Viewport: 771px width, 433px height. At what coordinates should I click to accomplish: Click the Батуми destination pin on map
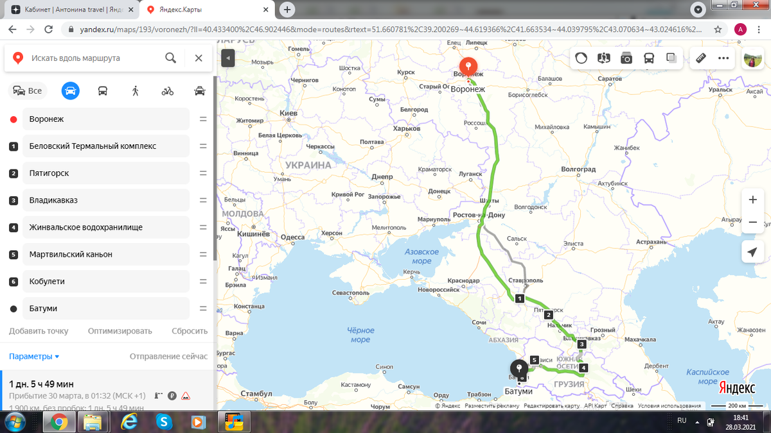(x=519, y=371)
